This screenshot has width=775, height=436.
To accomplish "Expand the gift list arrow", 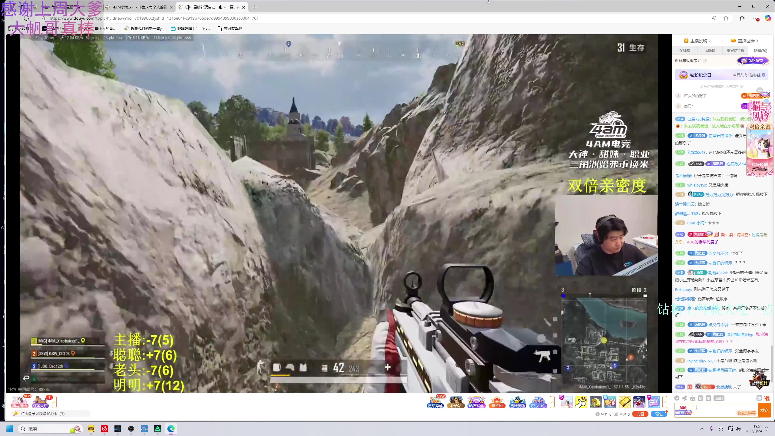I will (x=665, y=402).
